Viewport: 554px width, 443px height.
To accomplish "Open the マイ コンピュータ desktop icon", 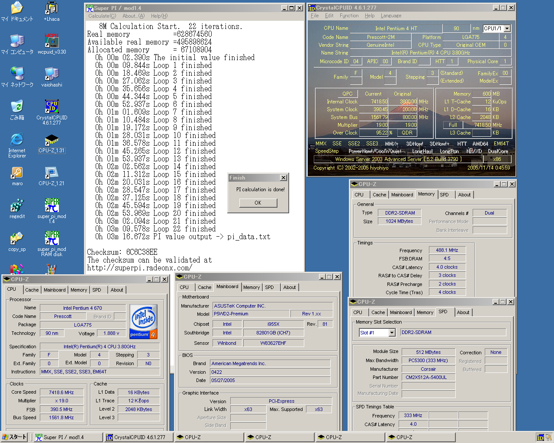I will coord(17,44).
